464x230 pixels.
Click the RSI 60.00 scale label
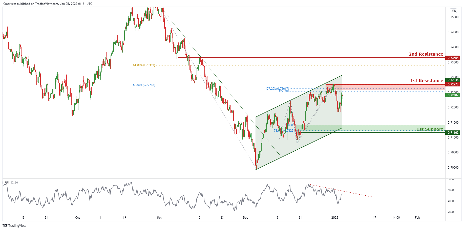click(451, 190)
